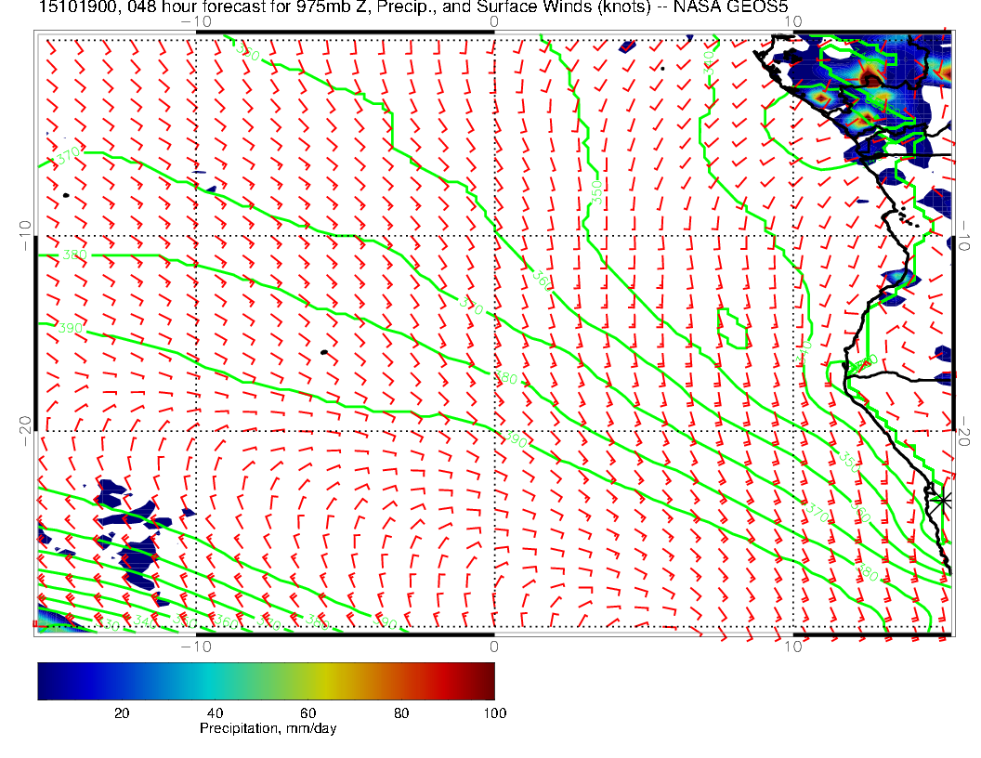Click the bottom-axis longitude label '0'

click(x=494, y=647)
